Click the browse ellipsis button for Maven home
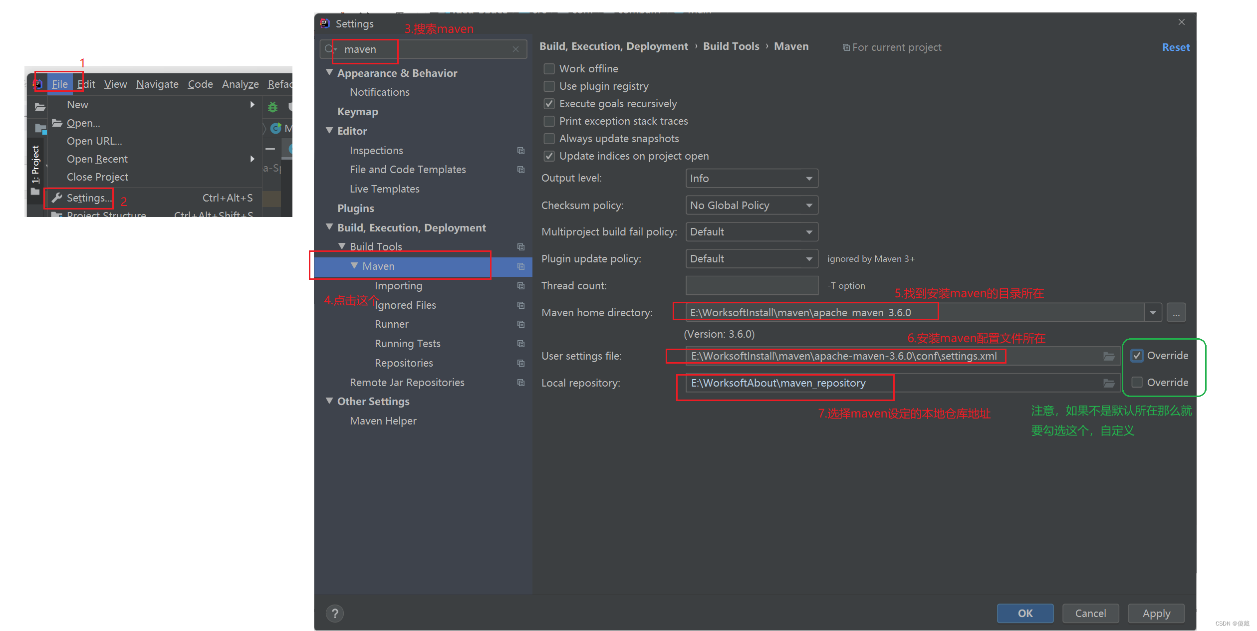The image size is (1257, 631). pos(1176,313)
